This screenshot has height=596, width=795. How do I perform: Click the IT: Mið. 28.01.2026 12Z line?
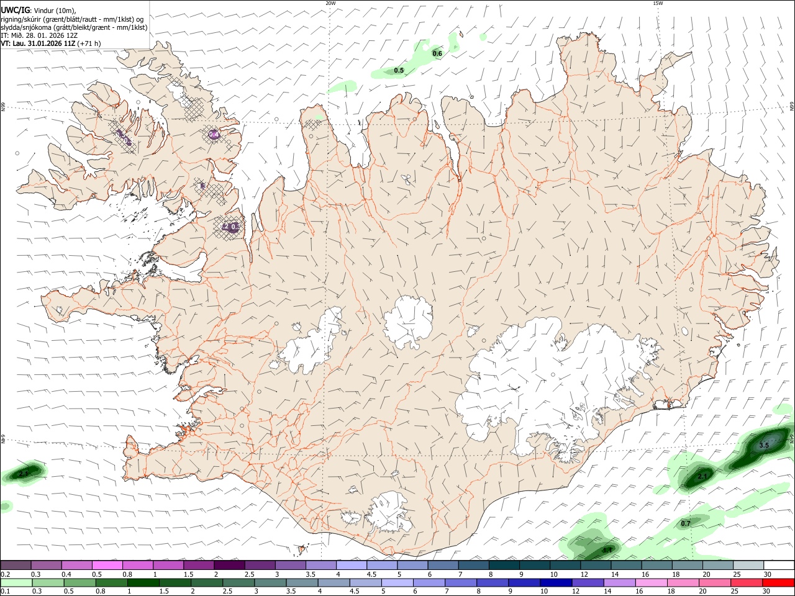(x=39, y=35)
